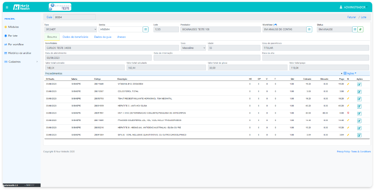Switch to the Anexos tab
The width and height of the screenshot is (375, 191).
[x=121, y=37]
